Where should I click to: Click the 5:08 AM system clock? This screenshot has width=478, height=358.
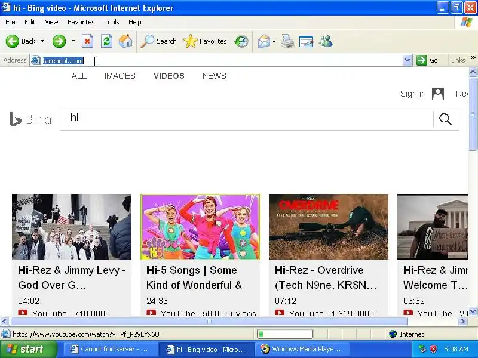tap(456, 349)
